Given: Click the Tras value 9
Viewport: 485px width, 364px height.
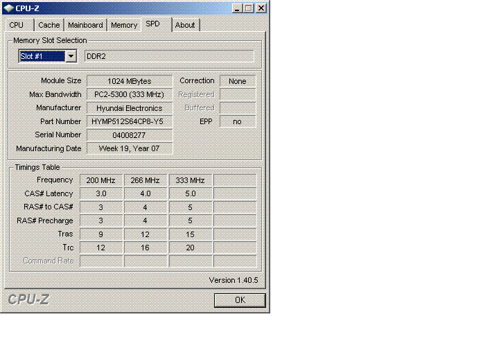Looking at the screenshot, I should 101,234.
